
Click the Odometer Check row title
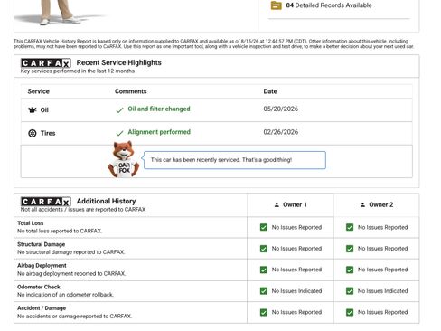(x=39, y=287)
